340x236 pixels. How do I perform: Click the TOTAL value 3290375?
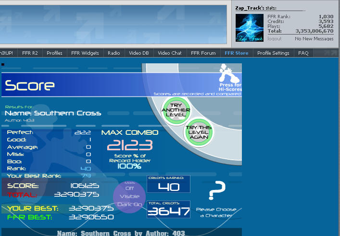76,194
